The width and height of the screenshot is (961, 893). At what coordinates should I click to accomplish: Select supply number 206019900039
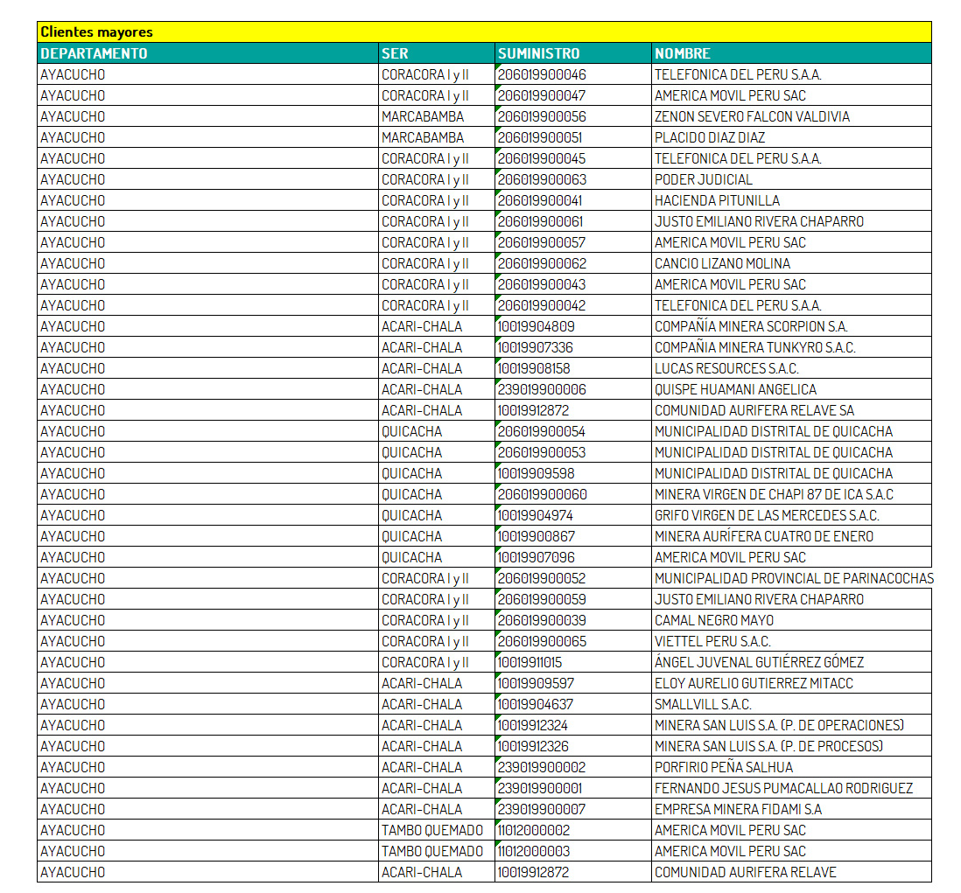click(573, 620)
